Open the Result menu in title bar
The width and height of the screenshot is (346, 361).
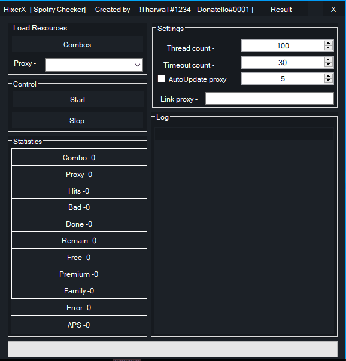pos(281,10)
